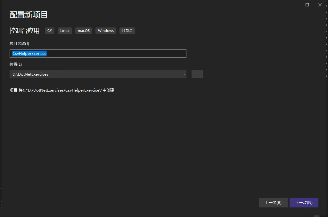Viewport: 328px width, 217px height.
Task: Click the Windows tag
Action: tap(106, 31)
